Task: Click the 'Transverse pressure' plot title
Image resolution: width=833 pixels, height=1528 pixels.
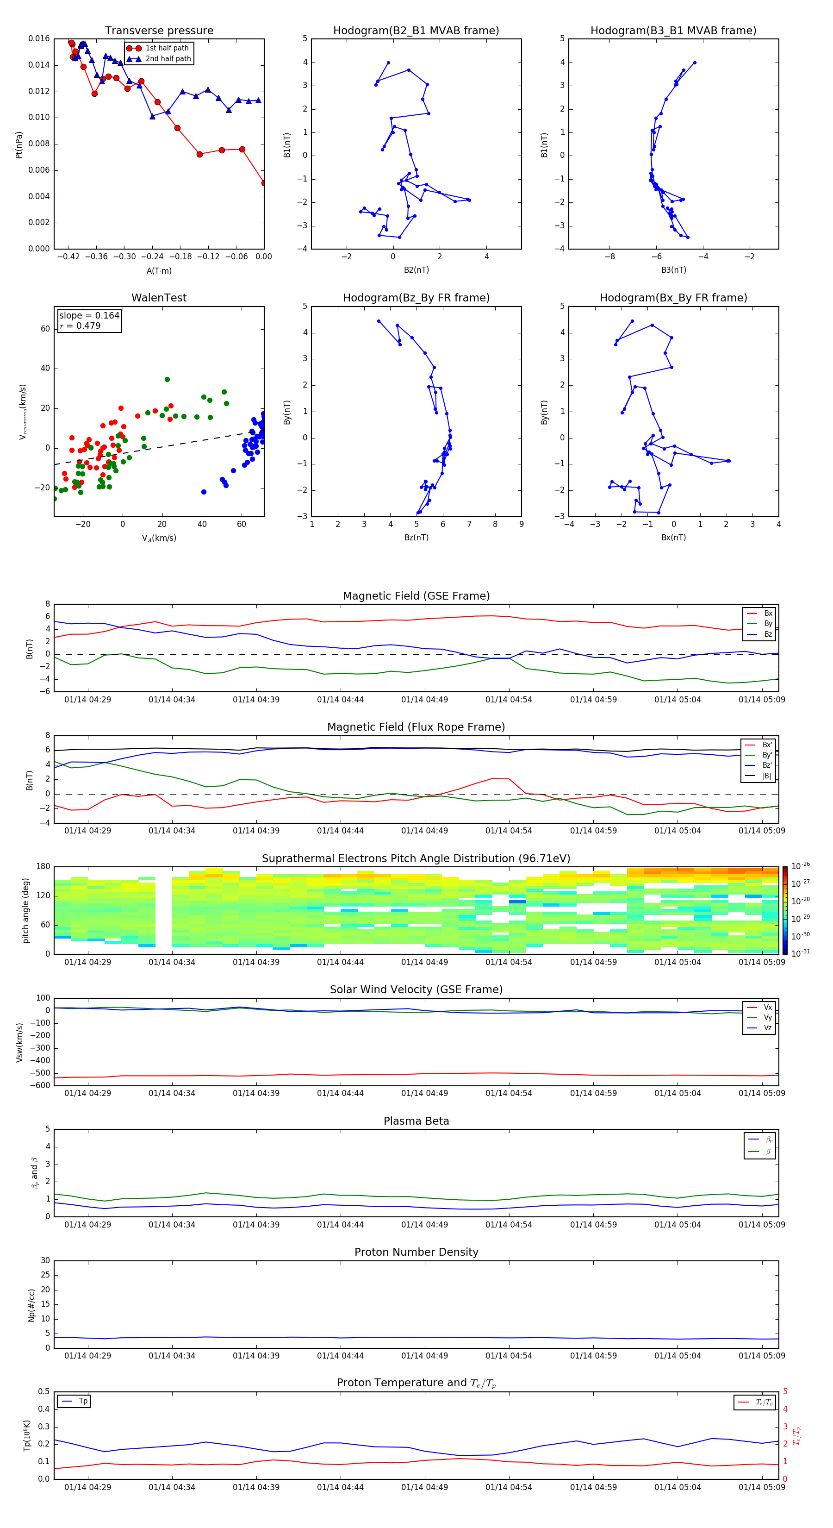Action: point(159,31)
